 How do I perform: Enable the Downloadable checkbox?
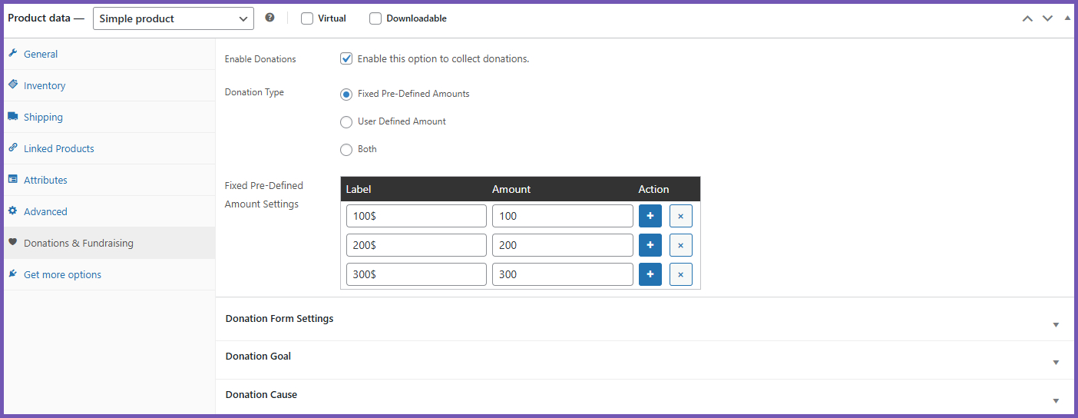375,18
